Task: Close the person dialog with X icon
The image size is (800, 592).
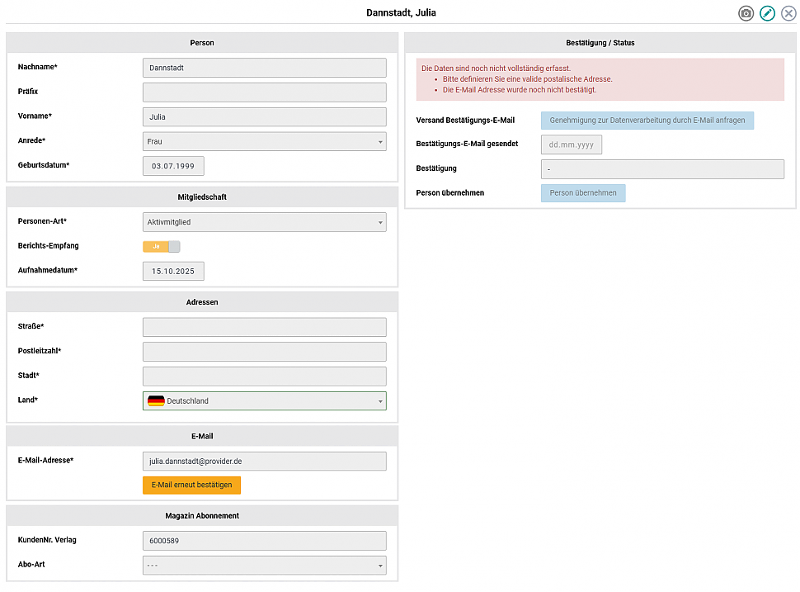Action: tap(789, 13)
